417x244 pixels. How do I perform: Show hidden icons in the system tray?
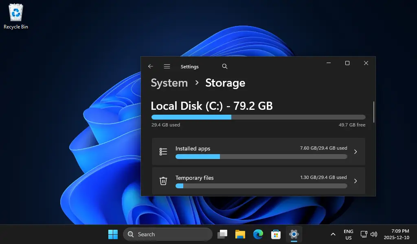[x=333, y=234]
